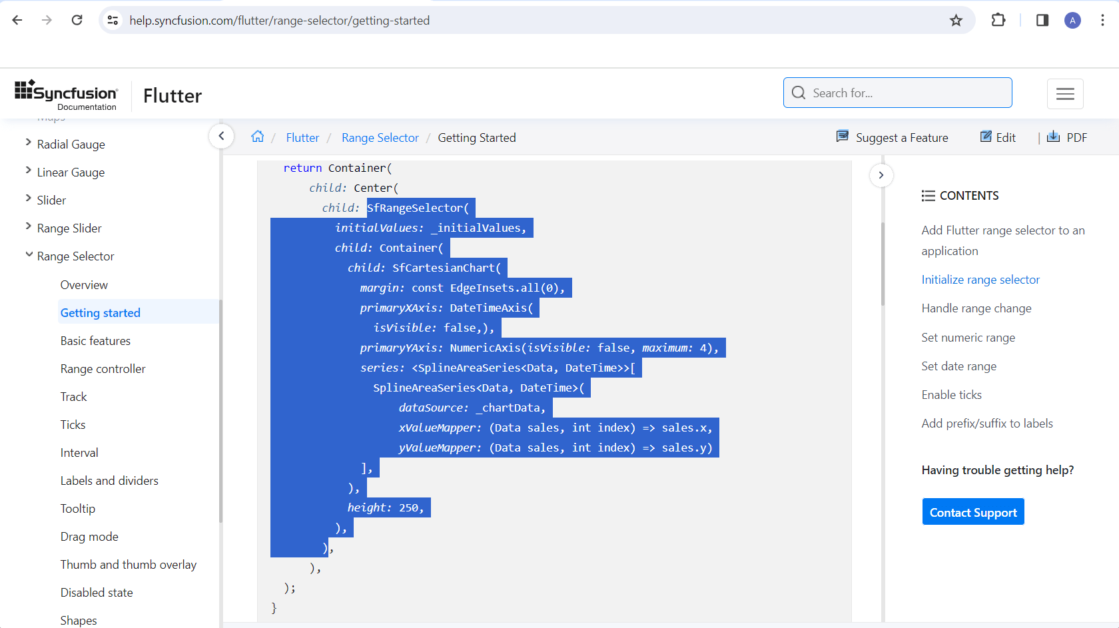Go to Range Selector breadcrumb link
The height and width of the screenshot is (628, 1119).
pos(380,138)
